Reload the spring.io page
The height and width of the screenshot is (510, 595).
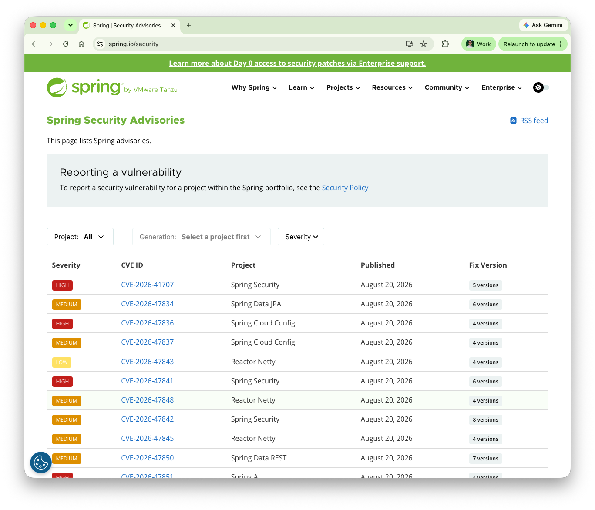pos(66,44)
